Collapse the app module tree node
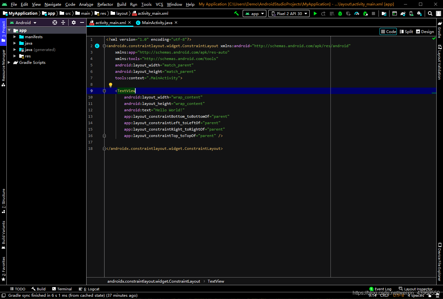 pyautogui.click(x=9, y=30)
